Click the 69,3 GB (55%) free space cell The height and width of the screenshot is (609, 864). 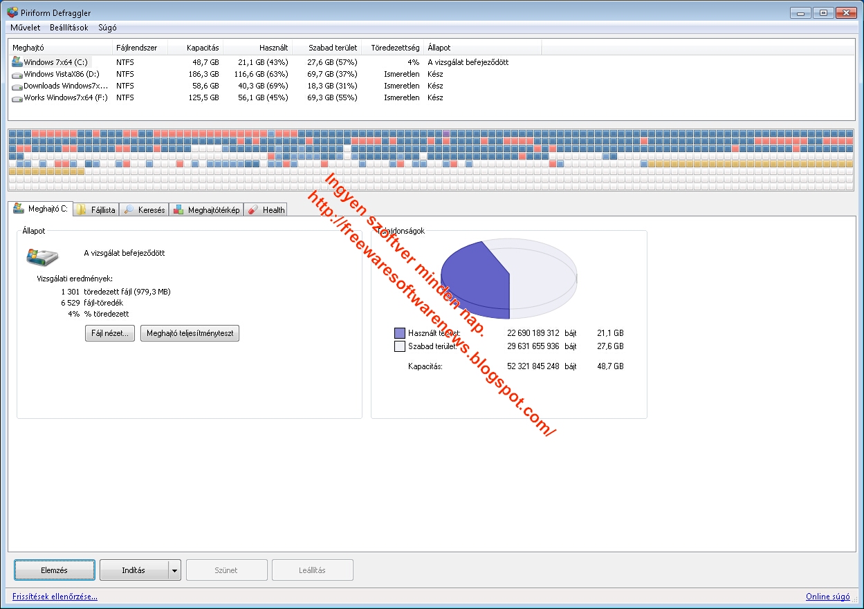[332, 97]
